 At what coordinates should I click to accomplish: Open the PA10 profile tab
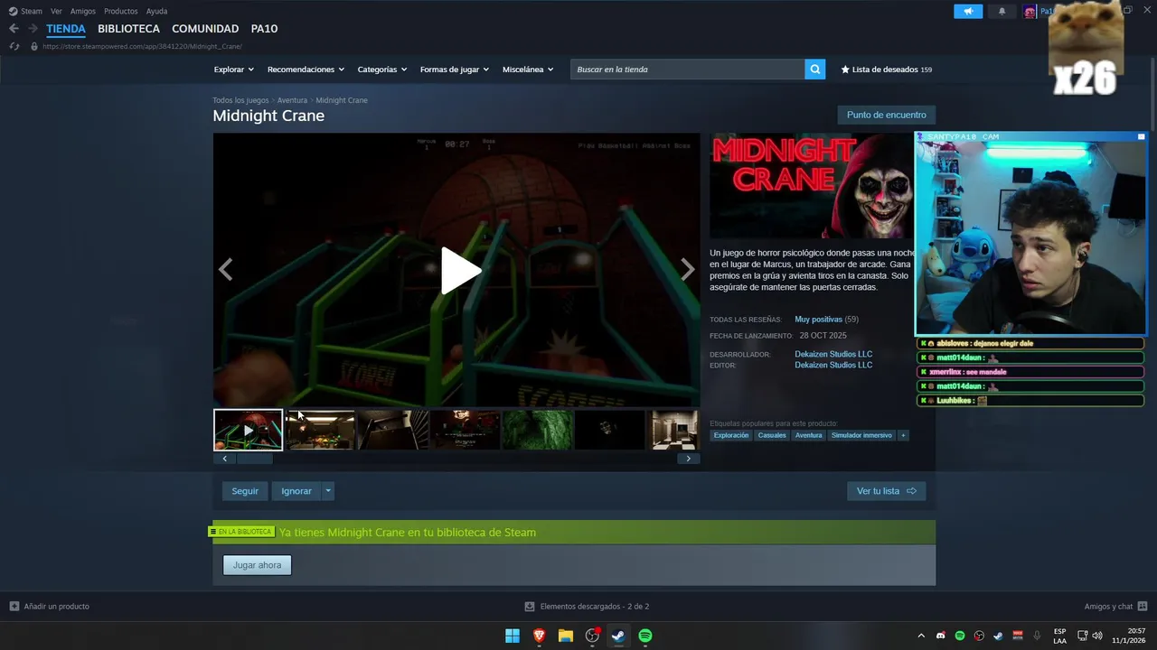click(x=264, y=29)
